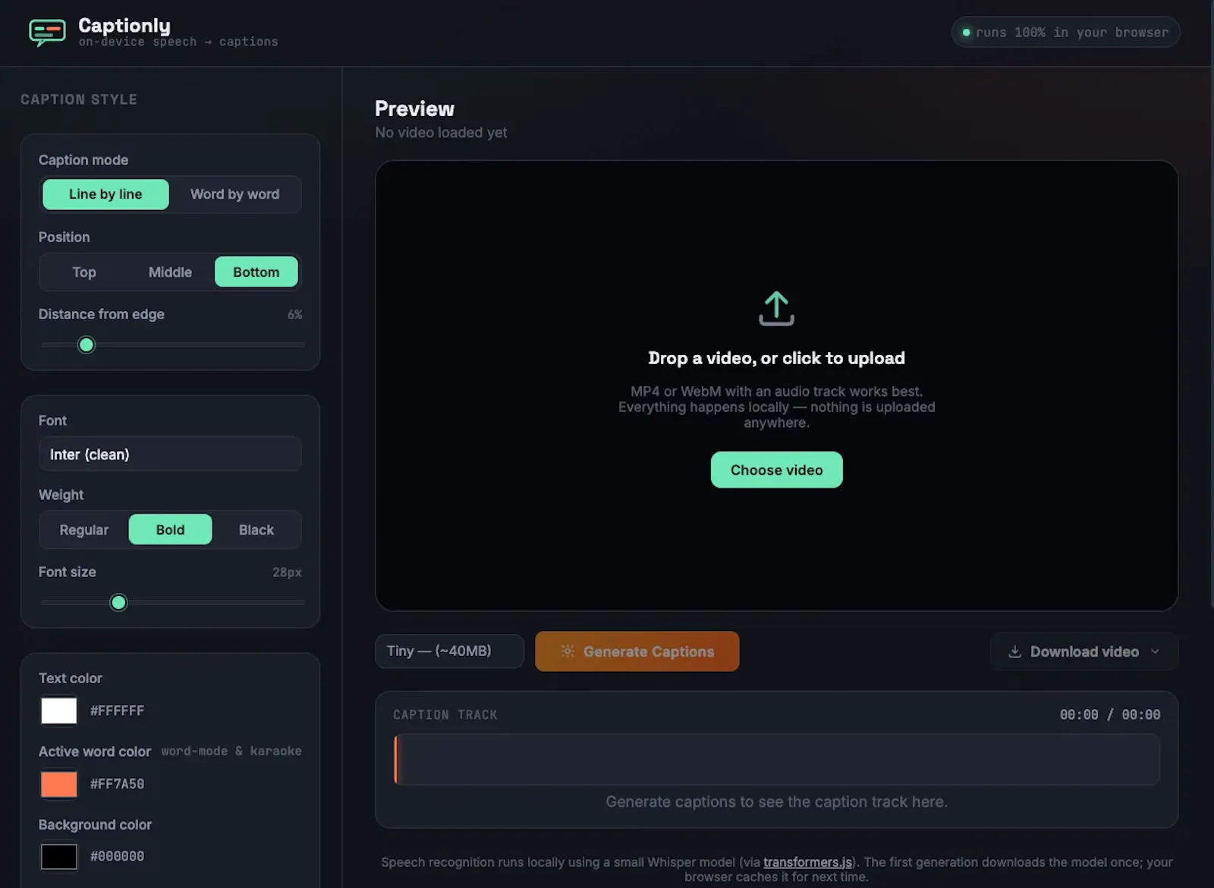Open the Font dropdown showing Inter (clean)
Screen dimensions: 1214x888
tap(170, 454)
